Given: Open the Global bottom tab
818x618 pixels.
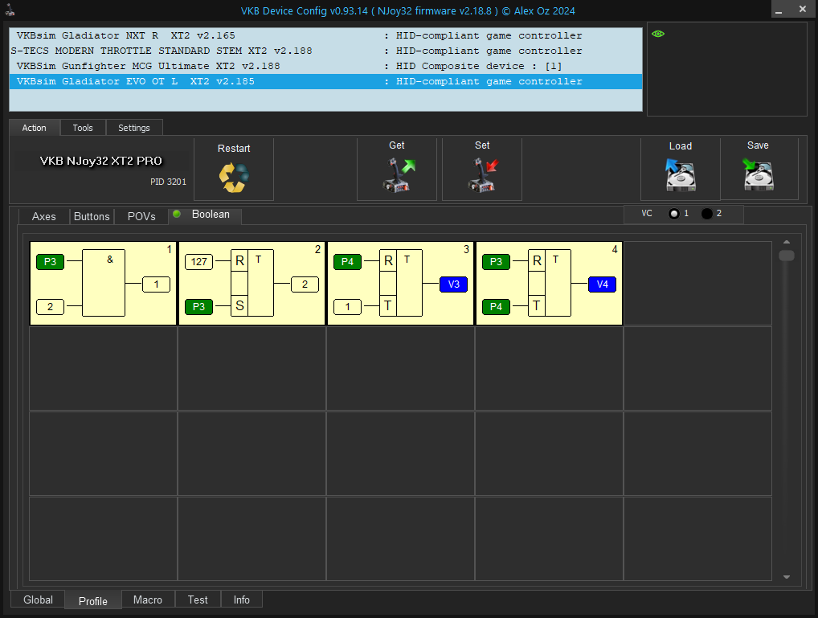Looking at the screenshot, I should (38, 600).
